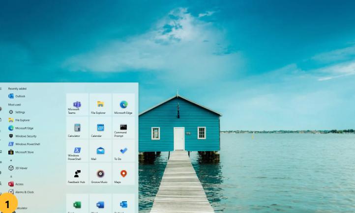Screen dimensions: 355x213
Task: Open the Microsoft Teams tile
Action: point(77,105)
